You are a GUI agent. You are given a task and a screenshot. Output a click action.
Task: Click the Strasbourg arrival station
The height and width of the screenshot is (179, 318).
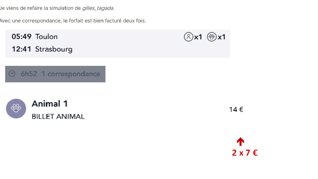click(54, 49)
